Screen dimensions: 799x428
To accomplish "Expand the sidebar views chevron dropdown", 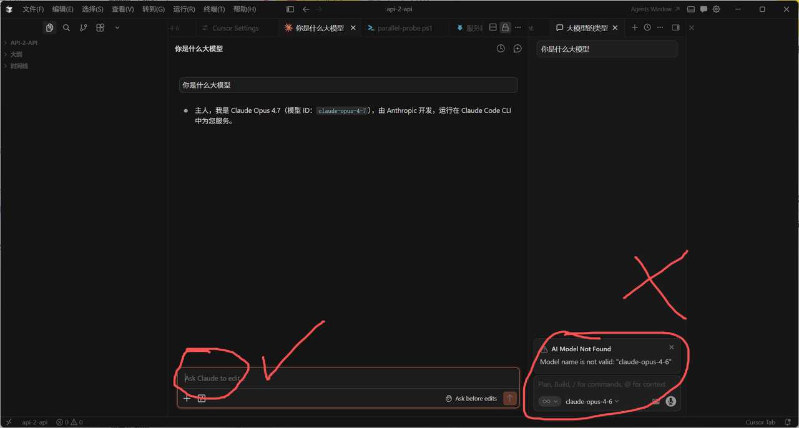I will point(117,27).
